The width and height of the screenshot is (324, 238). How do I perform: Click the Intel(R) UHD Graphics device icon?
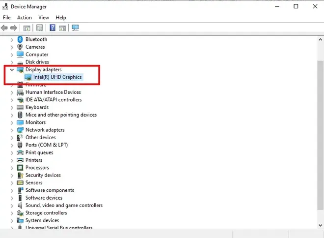pyautogui.click(x=28, y=77)
